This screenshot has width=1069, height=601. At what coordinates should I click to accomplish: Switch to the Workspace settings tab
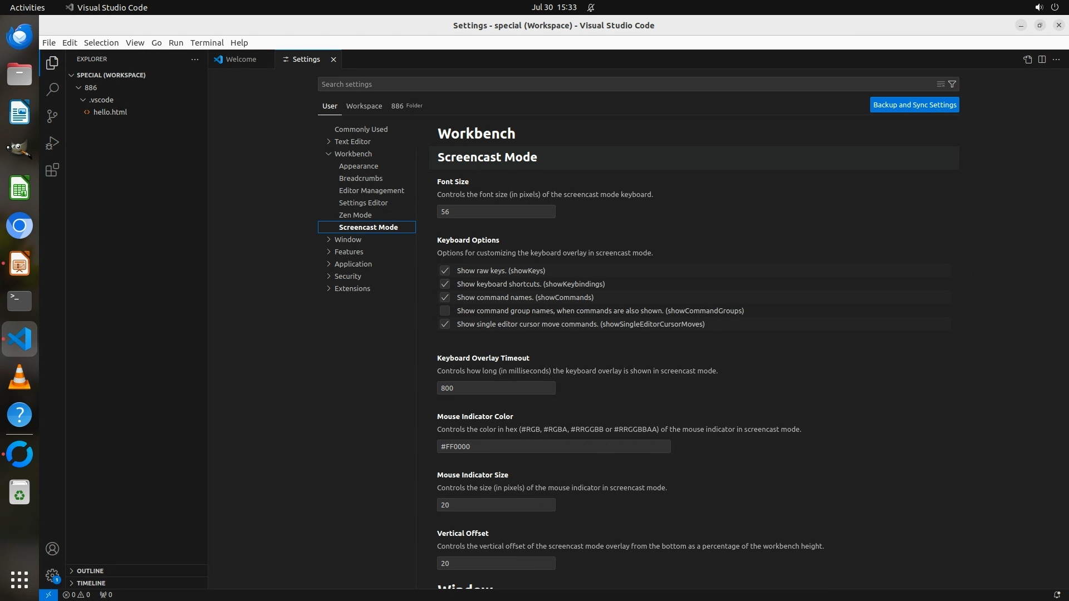click(x=364, y=106)
